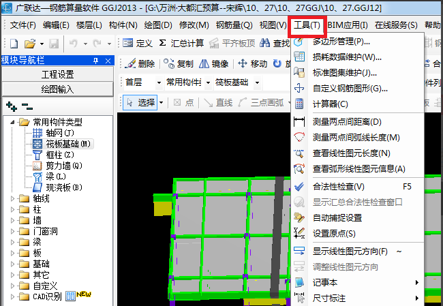The image size is (443, 306).
Task: Choose 测量两点间距离(D) menu entry
Action: click(346, 122)
